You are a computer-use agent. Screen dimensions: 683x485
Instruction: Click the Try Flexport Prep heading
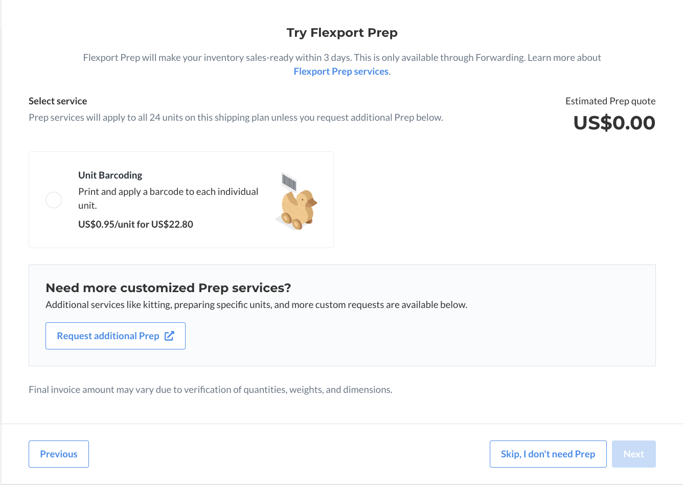(x=342, y=33)
